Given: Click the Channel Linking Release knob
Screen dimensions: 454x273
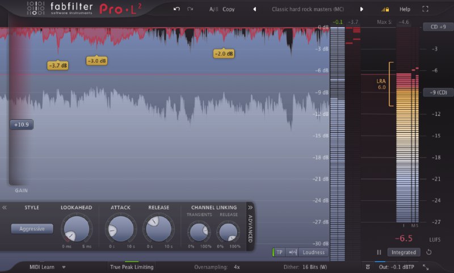Looking at the screenshot, I should [229, 232].
